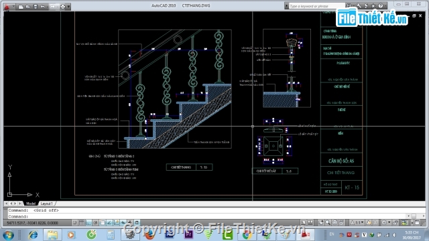
Task: Toggle toolbar/window lock icon
Action: pyautogui.click(x=395, y=223)
